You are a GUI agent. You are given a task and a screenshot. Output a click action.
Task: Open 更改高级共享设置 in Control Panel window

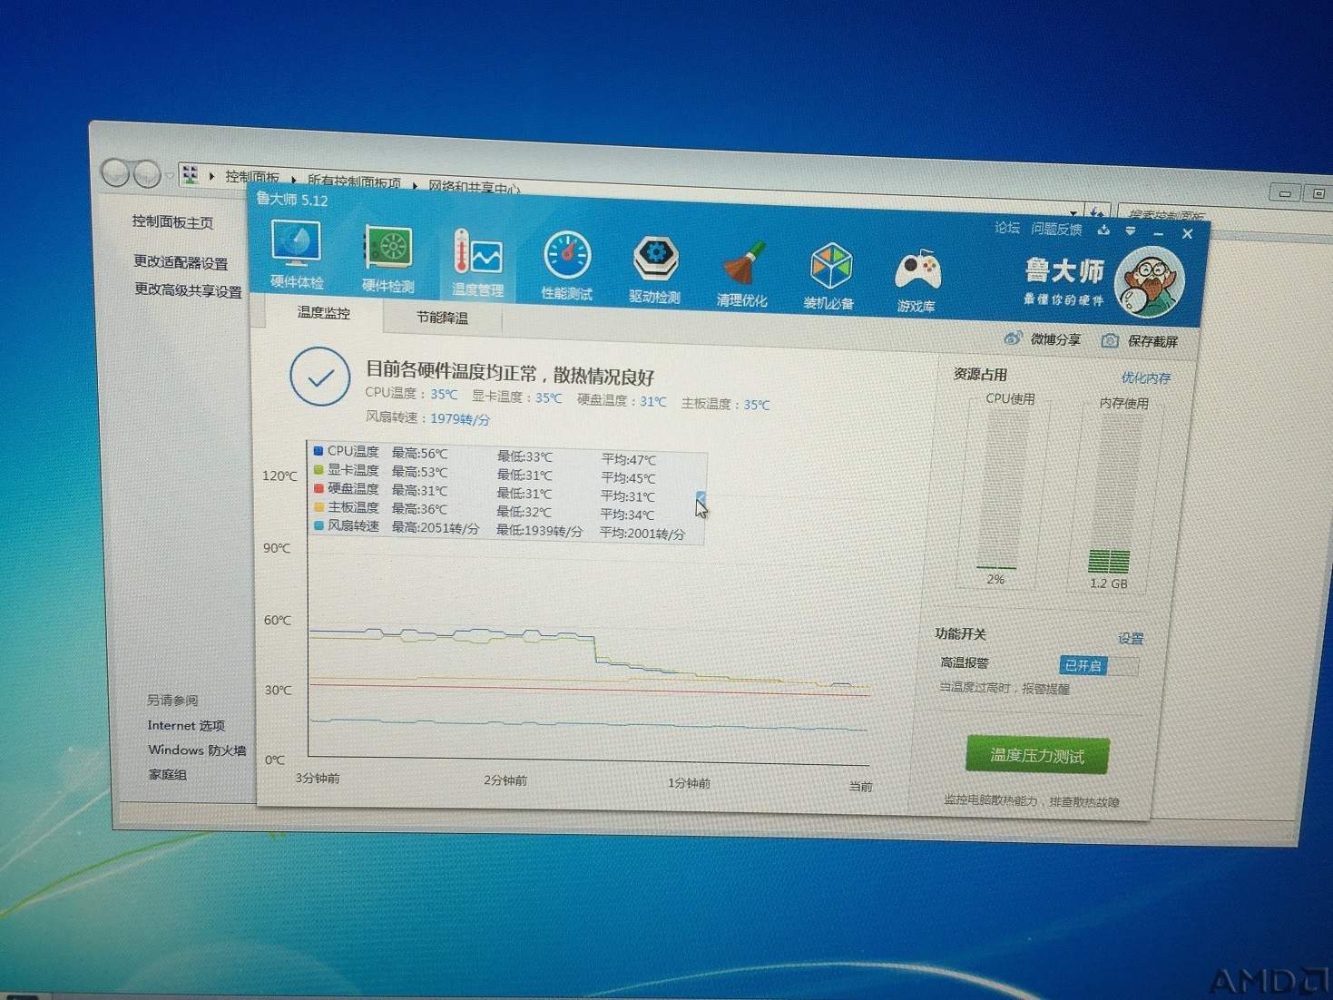coord(188,290)
